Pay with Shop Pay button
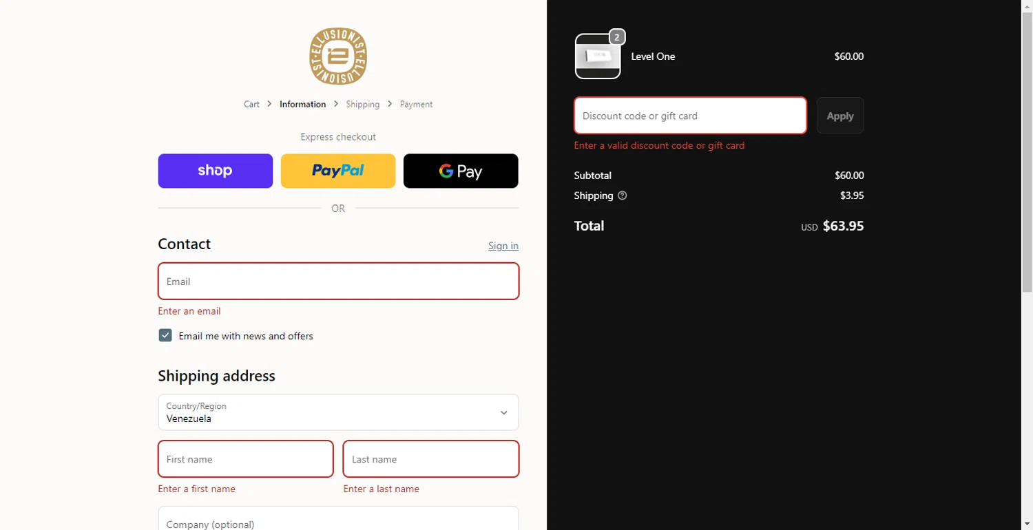The height and width of the screenshot is (530, 1033). pos(216,171)
